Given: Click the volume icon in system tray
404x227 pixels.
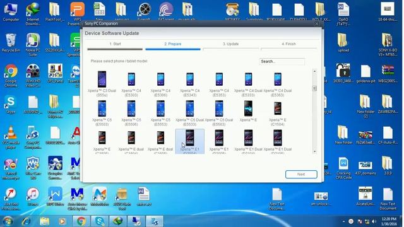Looking at the screenshot, I should tap(374, 221).
